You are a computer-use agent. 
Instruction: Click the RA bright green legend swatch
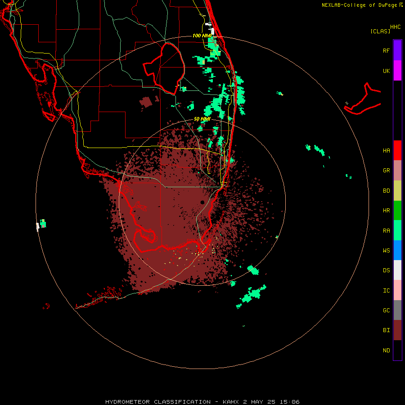(397, 230)
